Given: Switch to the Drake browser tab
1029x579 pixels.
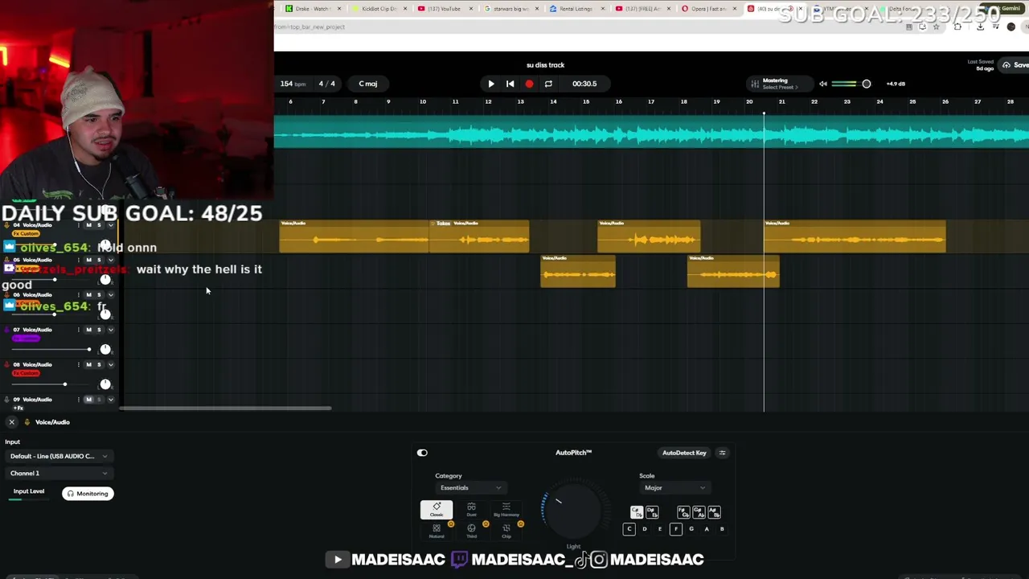Looking at the screenshot, I should click(313, 9).
